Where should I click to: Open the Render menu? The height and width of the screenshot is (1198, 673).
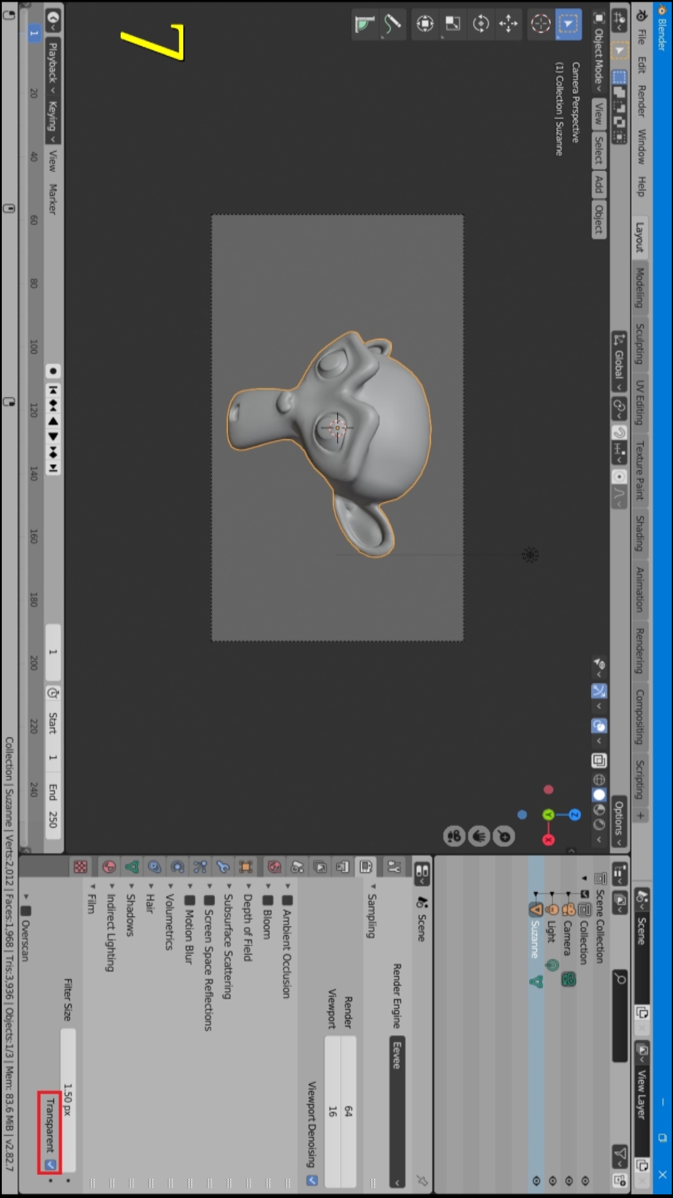coord(641,101)
